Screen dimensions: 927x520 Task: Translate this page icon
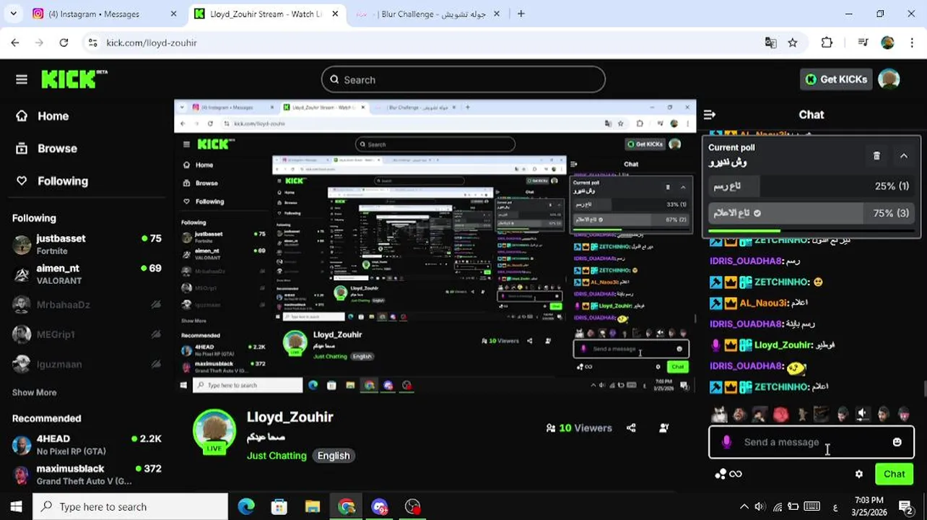770,43
